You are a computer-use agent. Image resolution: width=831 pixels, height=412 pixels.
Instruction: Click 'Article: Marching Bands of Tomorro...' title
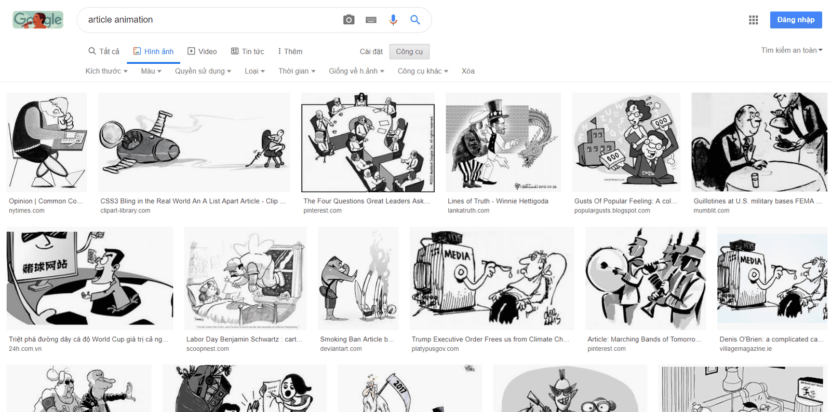(x=645, y=339)
